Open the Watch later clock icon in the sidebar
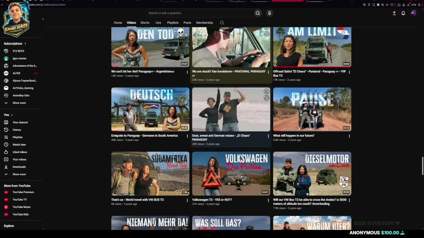This screenshot has height=238, width=424. click(x=6, y=144)
